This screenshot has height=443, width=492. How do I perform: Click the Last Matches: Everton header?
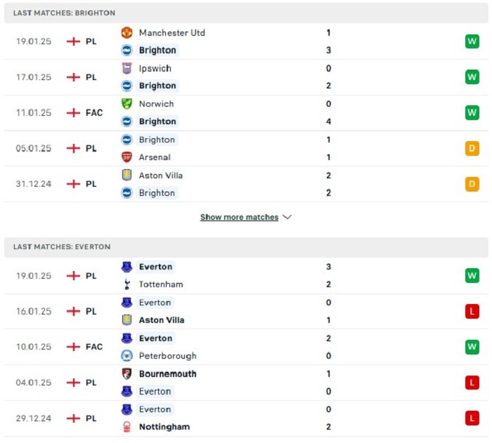(246, 246)
